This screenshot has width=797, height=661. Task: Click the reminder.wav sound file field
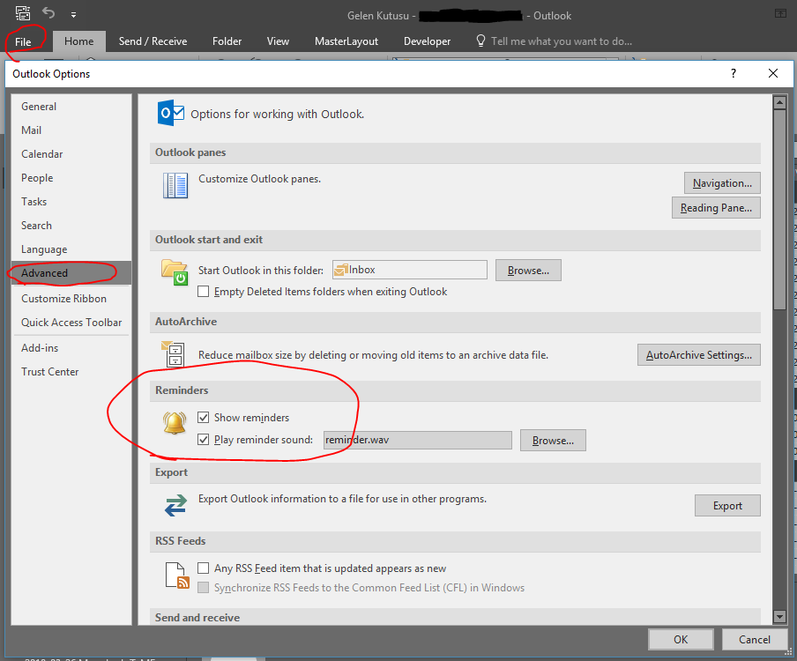[416, 440]
